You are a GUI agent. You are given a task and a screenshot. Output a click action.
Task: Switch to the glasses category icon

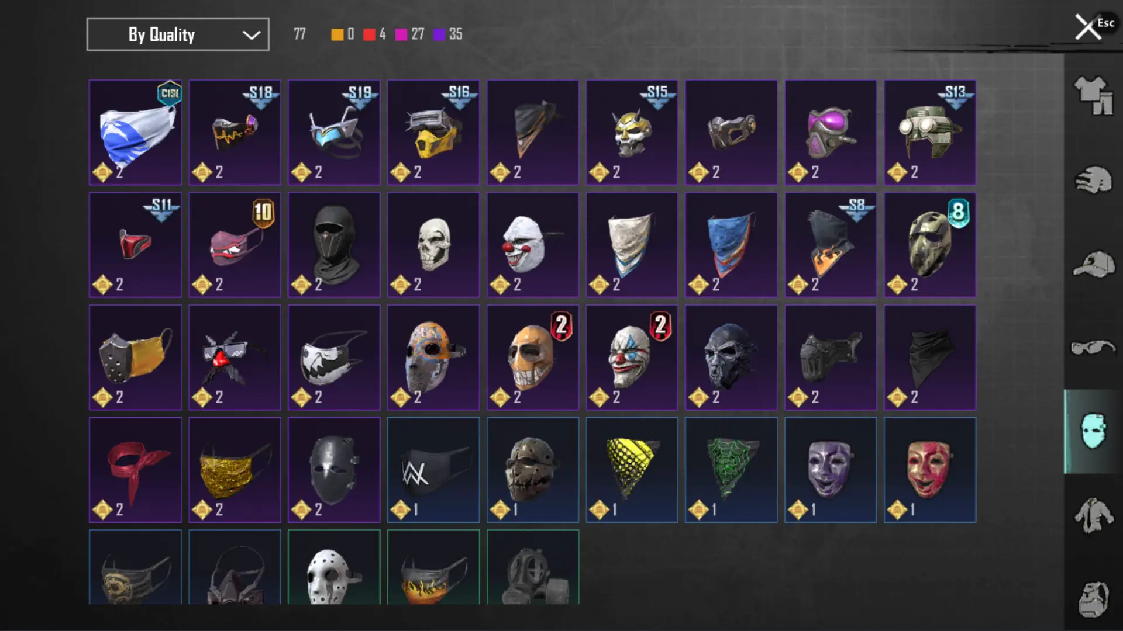1093,348
